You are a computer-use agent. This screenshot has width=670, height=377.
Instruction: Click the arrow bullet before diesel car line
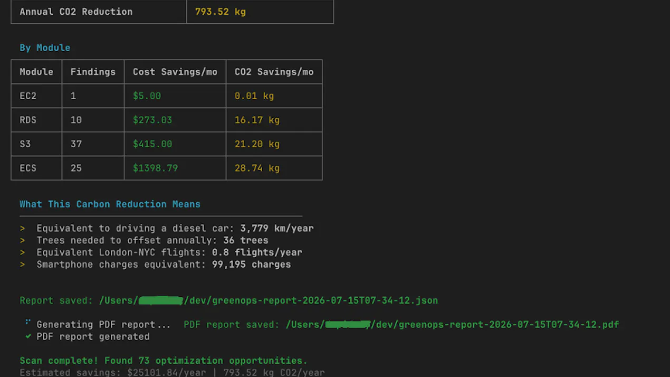point(23,229)
